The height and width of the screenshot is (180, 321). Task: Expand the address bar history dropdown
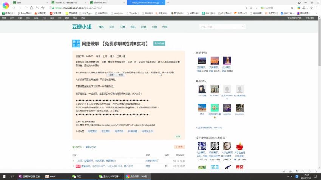(256, 8)
